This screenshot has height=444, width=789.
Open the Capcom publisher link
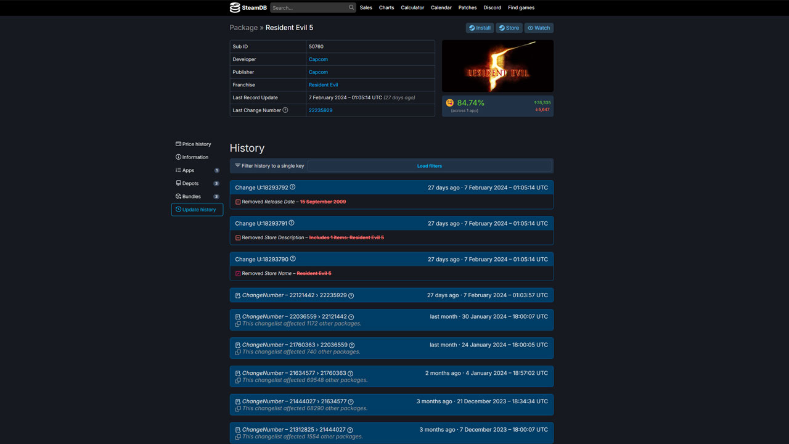click(x=318, y=72)
